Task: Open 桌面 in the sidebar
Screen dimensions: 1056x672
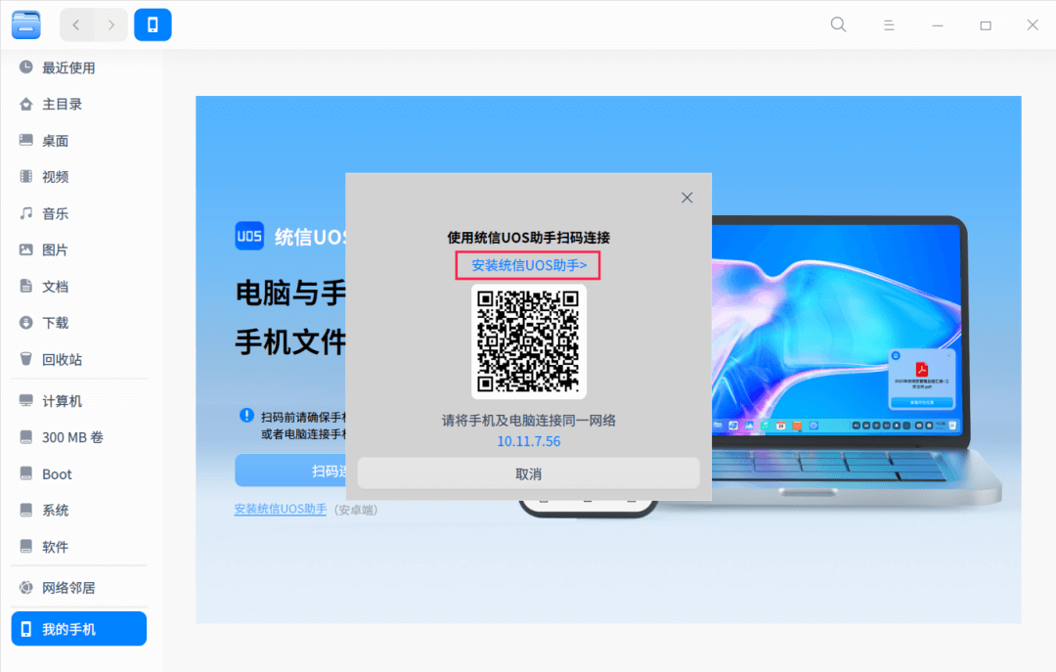Action: pyautogui.click(x=79, y=140)
